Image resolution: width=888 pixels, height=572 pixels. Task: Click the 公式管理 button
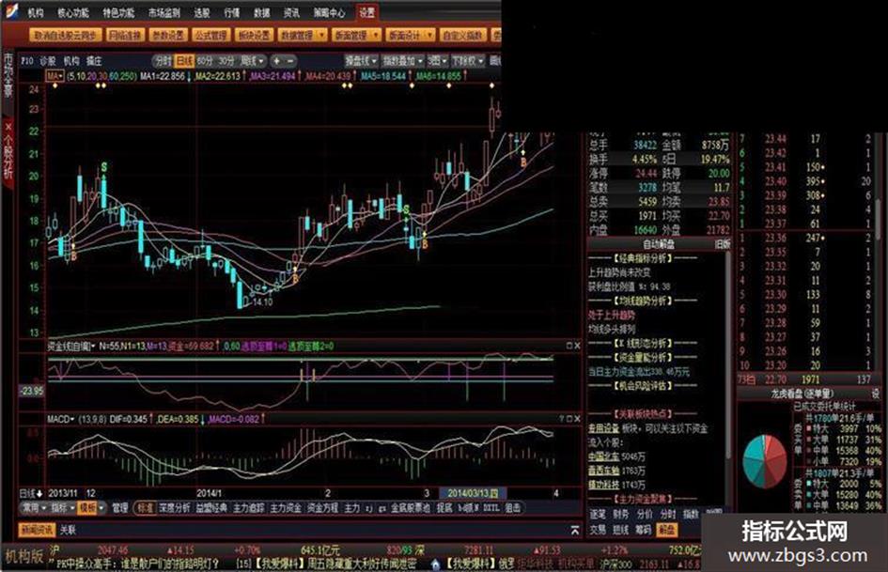(x=210, y=35)
